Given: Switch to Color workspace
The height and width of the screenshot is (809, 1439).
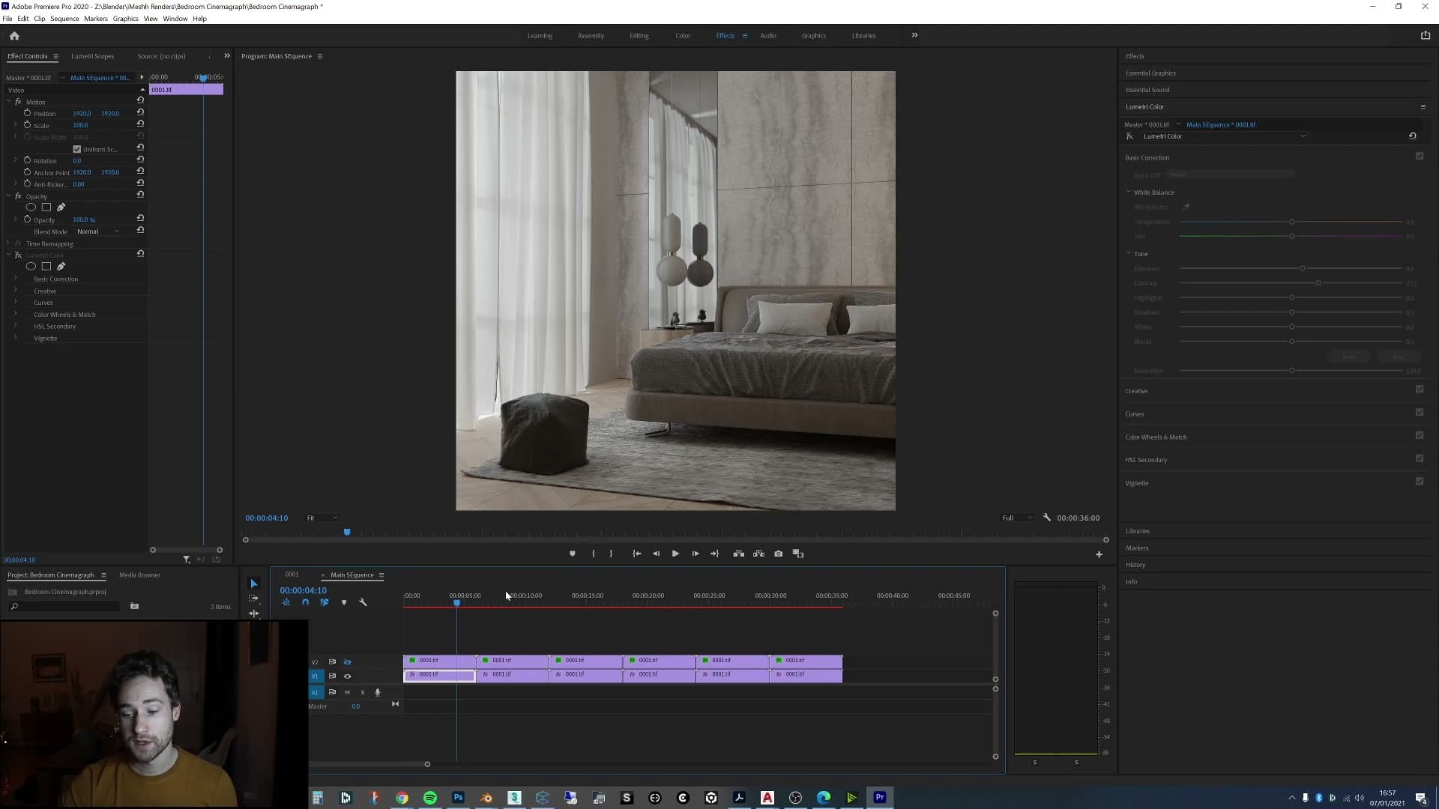Looking at the screenshot, I should pyautogui.click(x=683, y=35).
